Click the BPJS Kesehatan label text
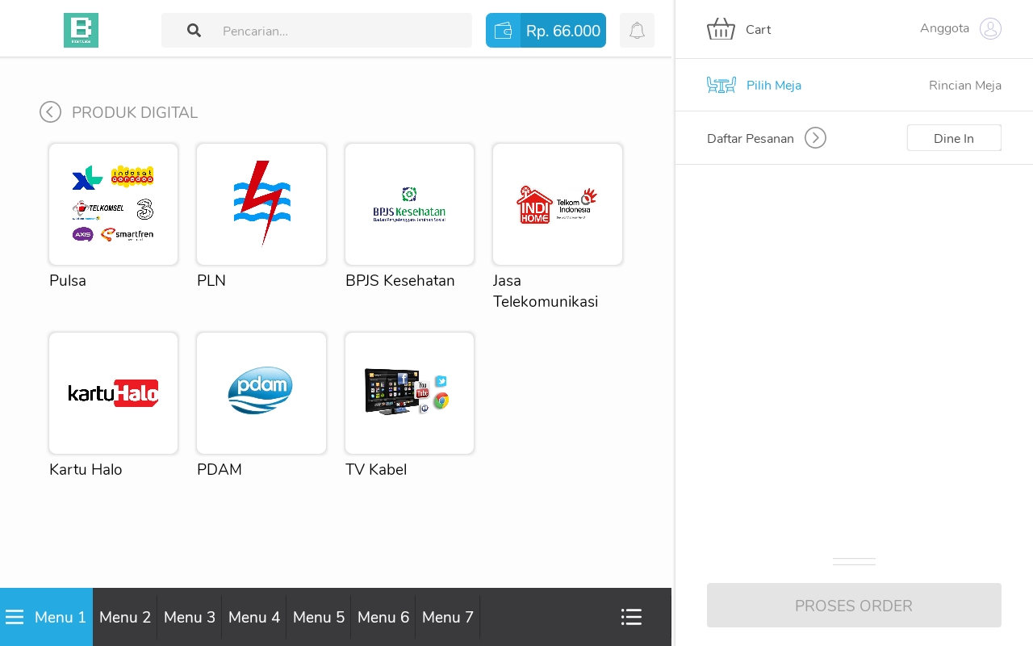1033x646 pixels. point(400,281)
